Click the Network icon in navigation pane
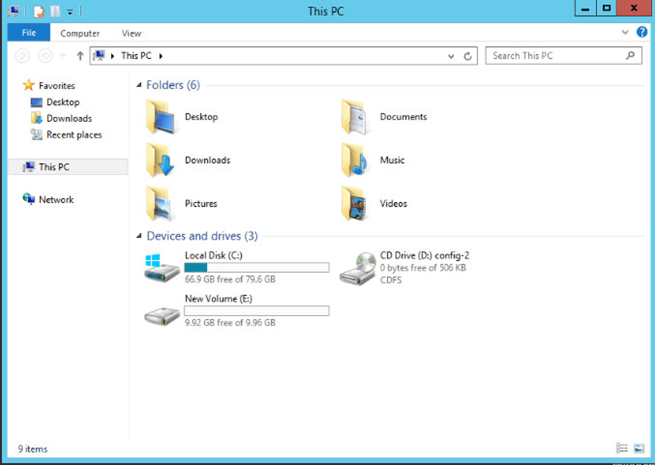Image resolution: width=655 pixels, height=465 pixels. point(28,199)
